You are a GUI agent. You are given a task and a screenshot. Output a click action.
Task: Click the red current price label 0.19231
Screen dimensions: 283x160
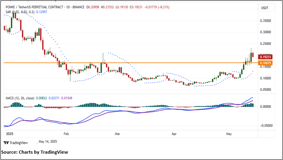pyautogui.click(x=265, y=57)
